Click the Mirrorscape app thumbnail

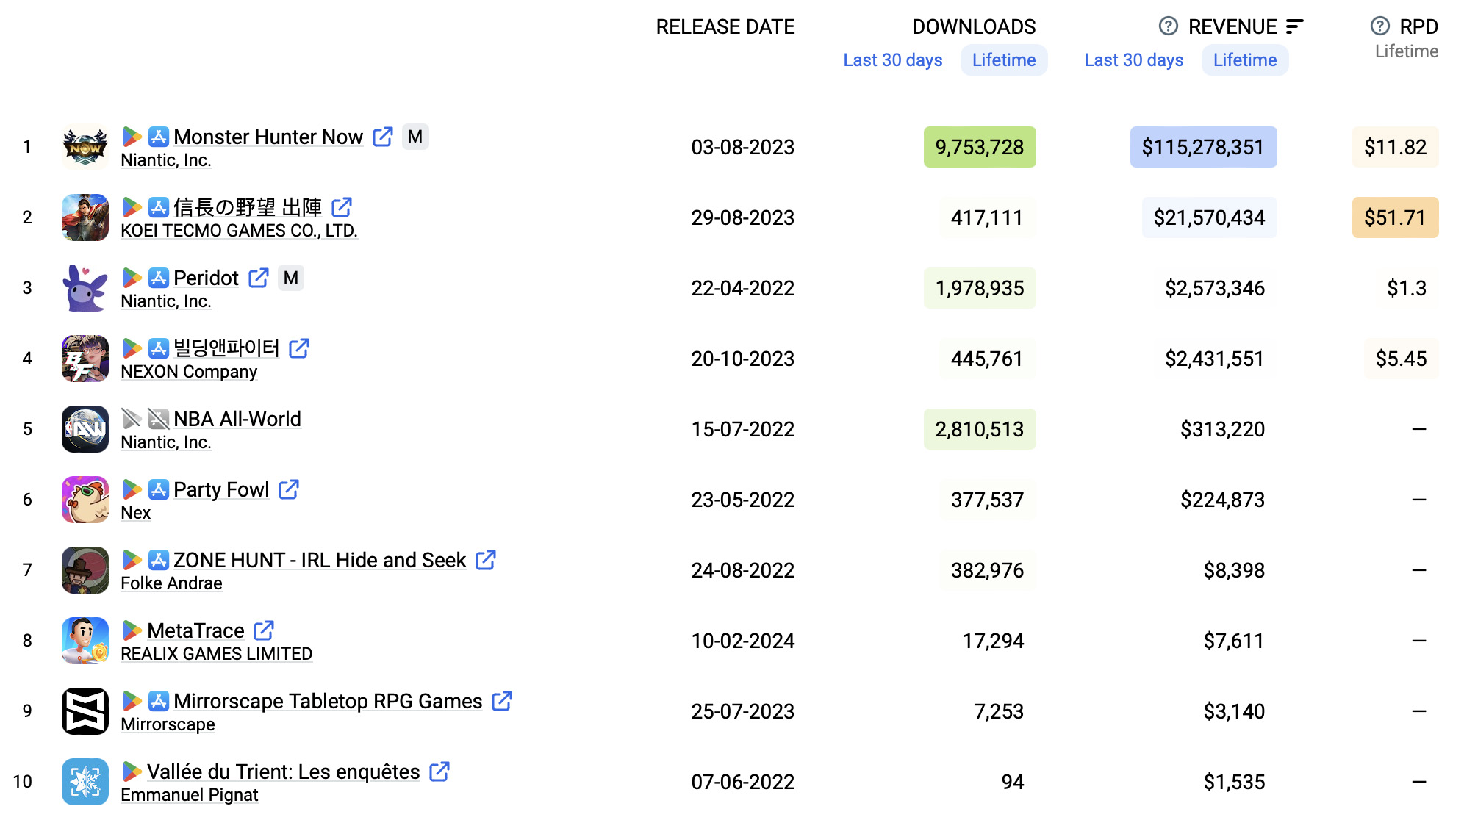tap(85, 711)
